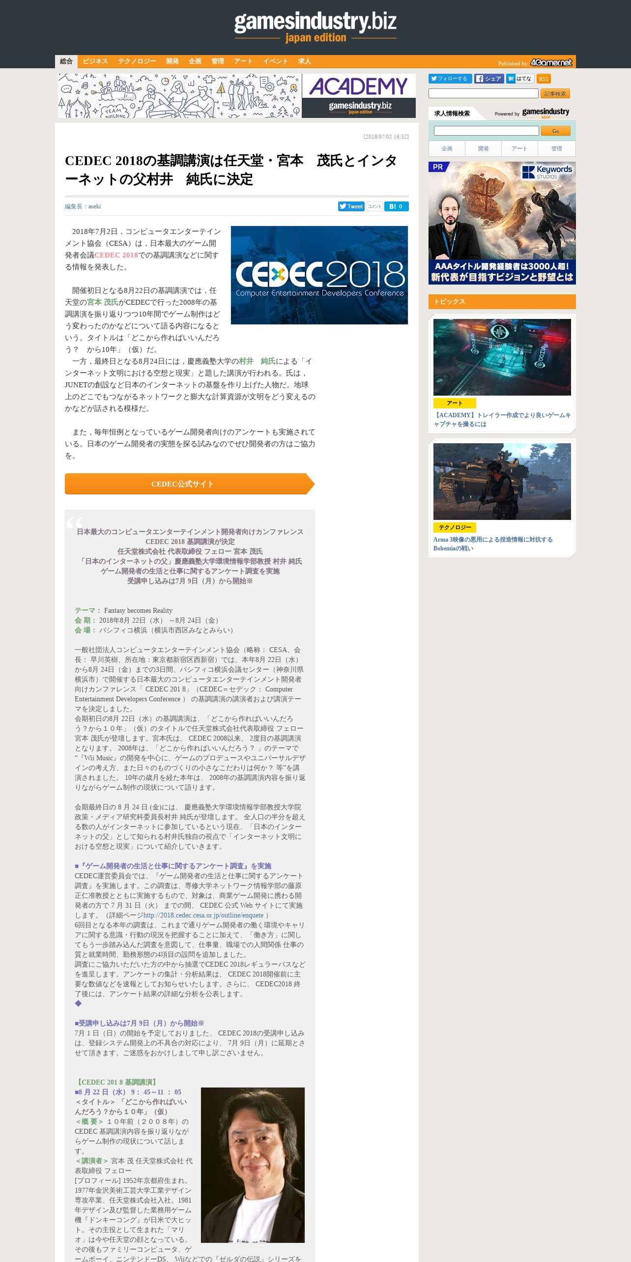Click the テーマ： Fantasy becomes Reality line

point(123,611)
